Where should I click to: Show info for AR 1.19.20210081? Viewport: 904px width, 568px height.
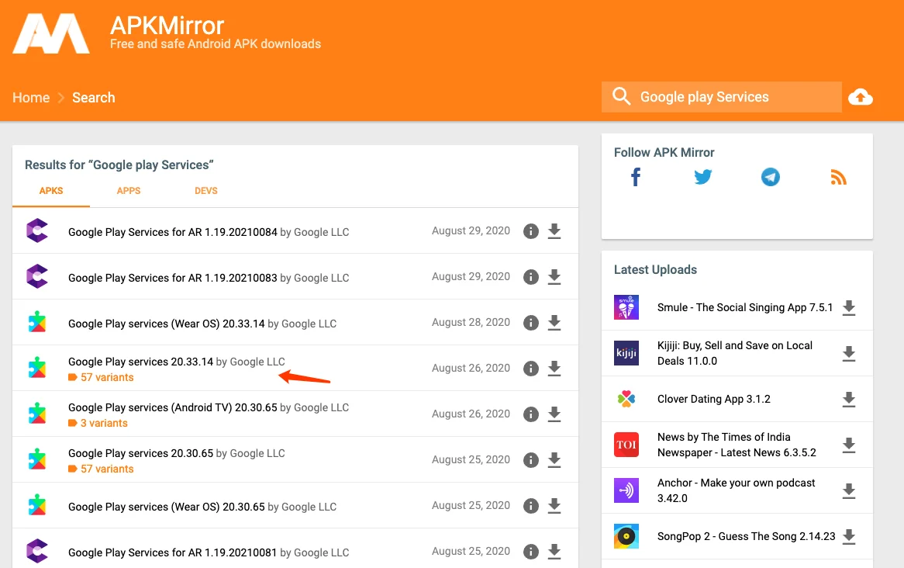point(531,551)
